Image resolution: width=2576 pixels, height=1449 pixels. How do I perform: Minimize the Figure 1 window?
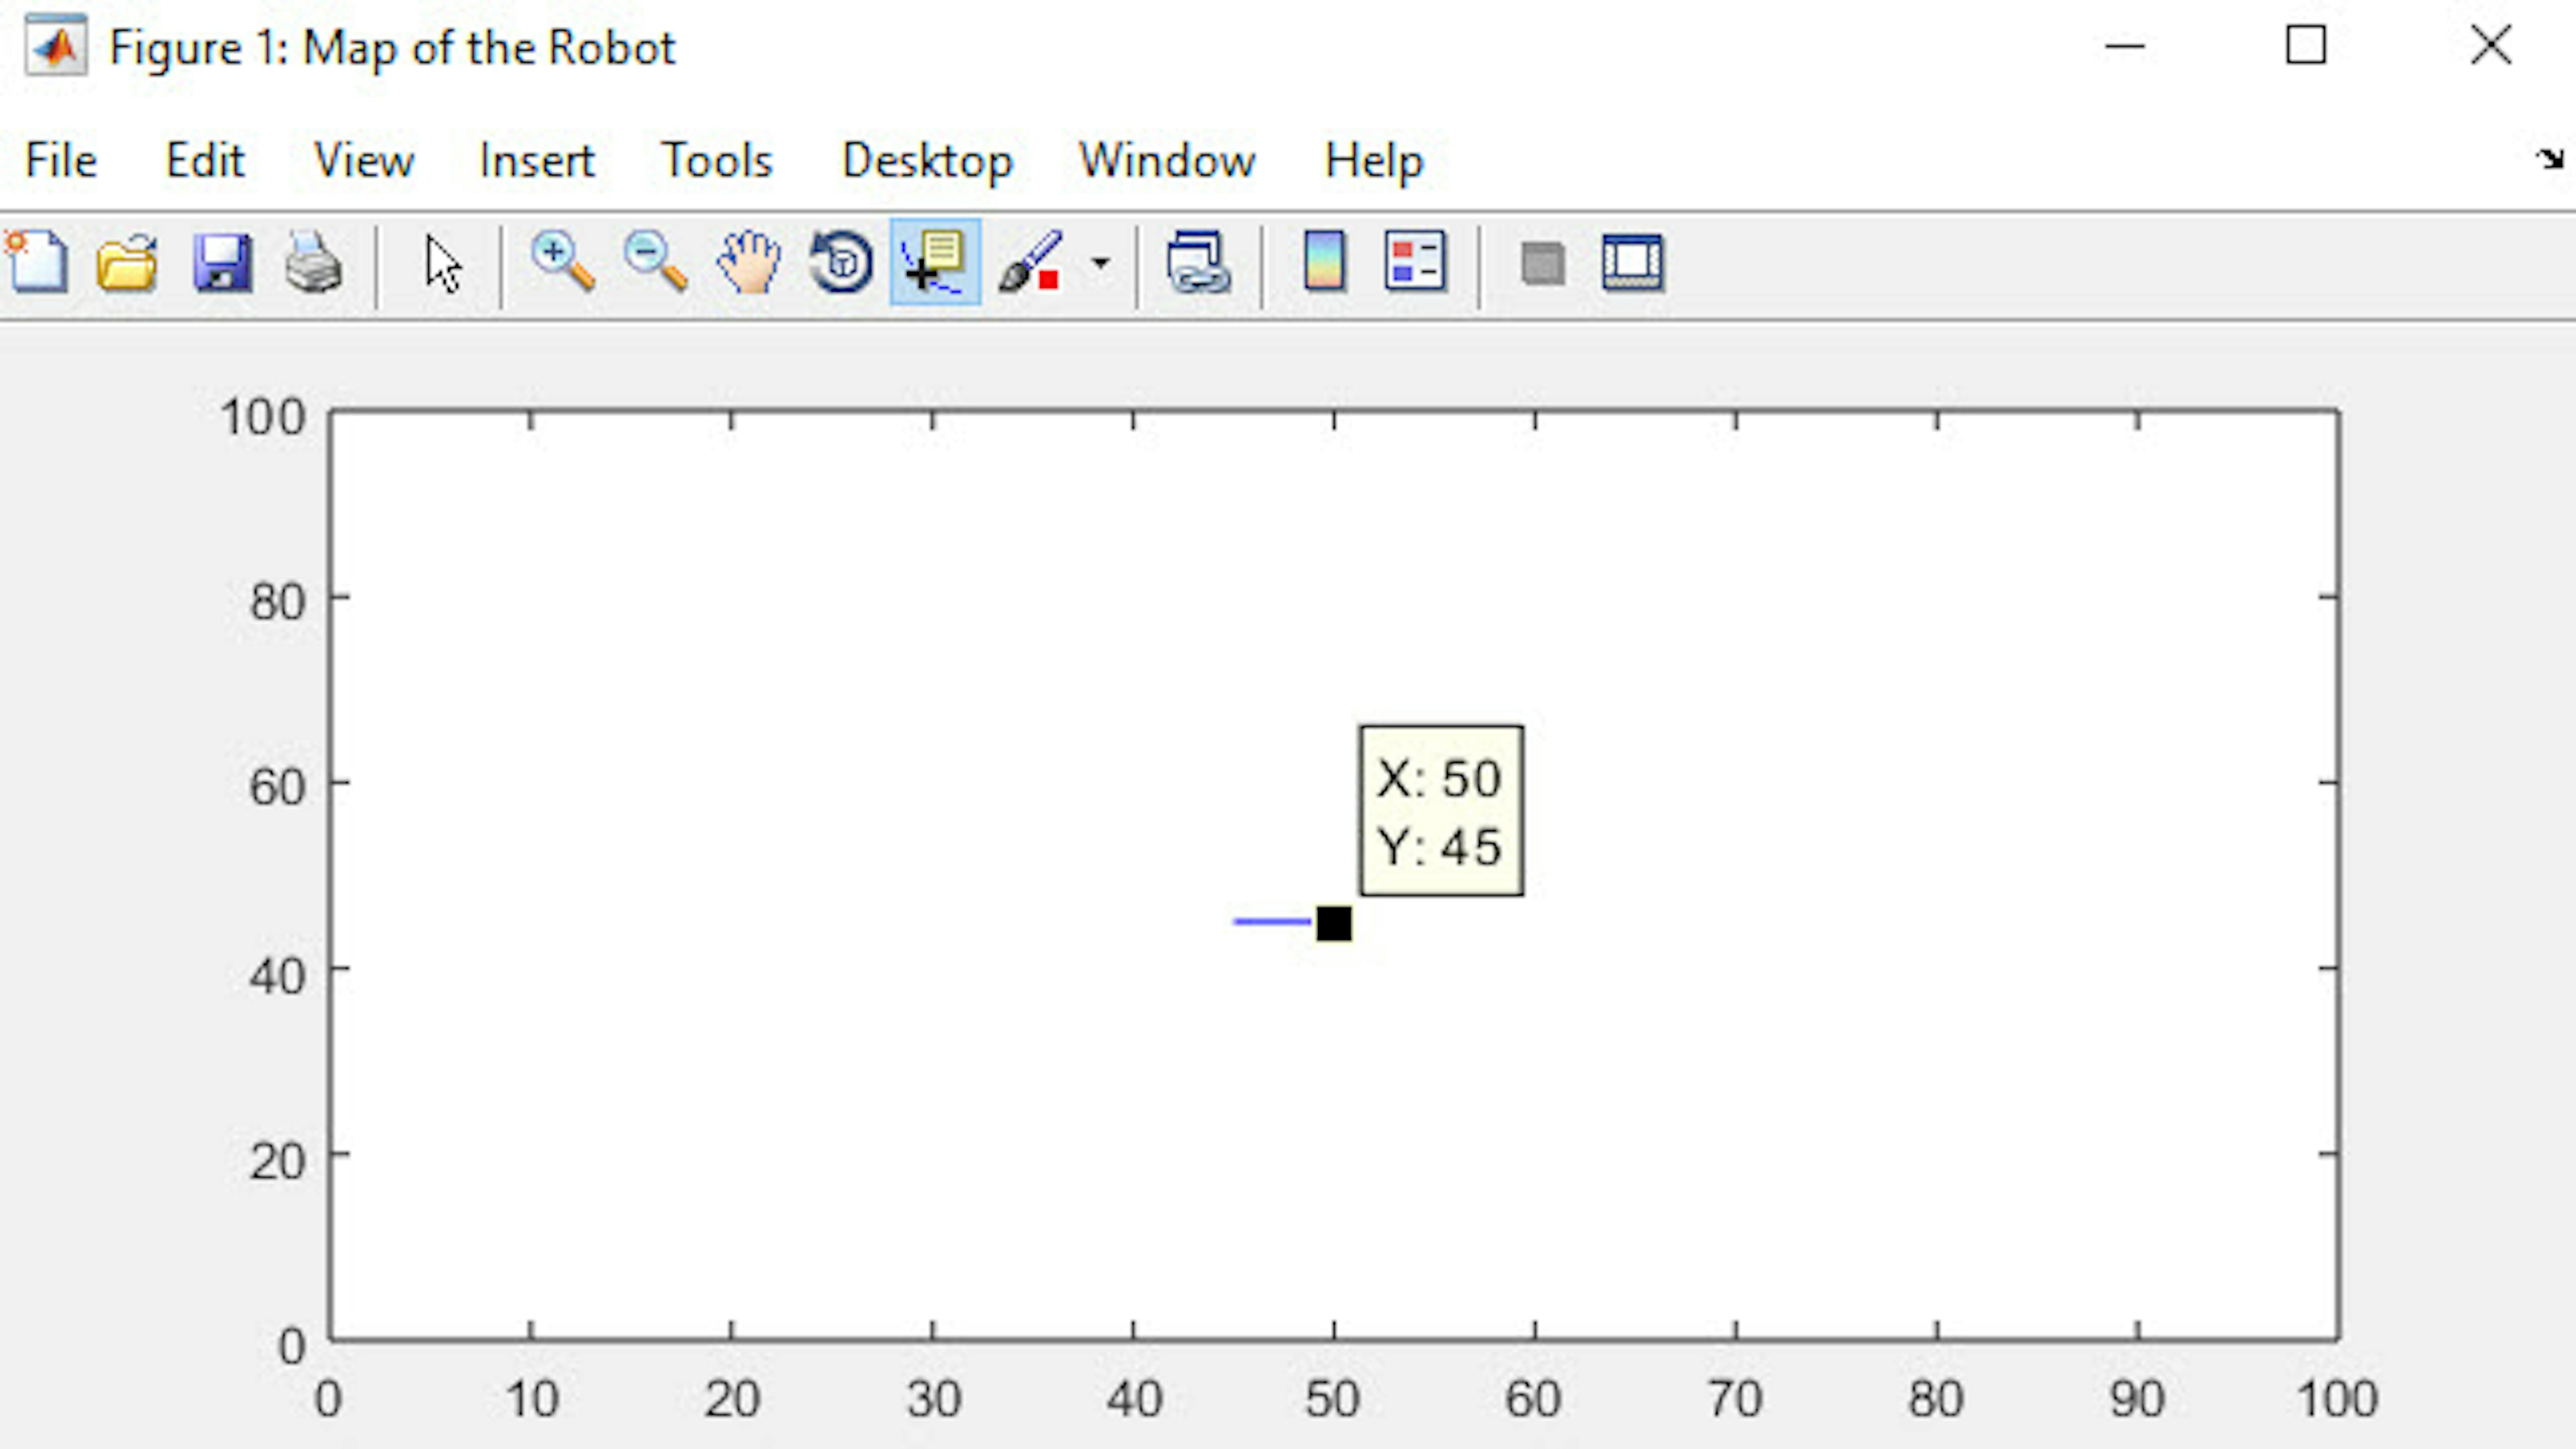click(2125, 46)
